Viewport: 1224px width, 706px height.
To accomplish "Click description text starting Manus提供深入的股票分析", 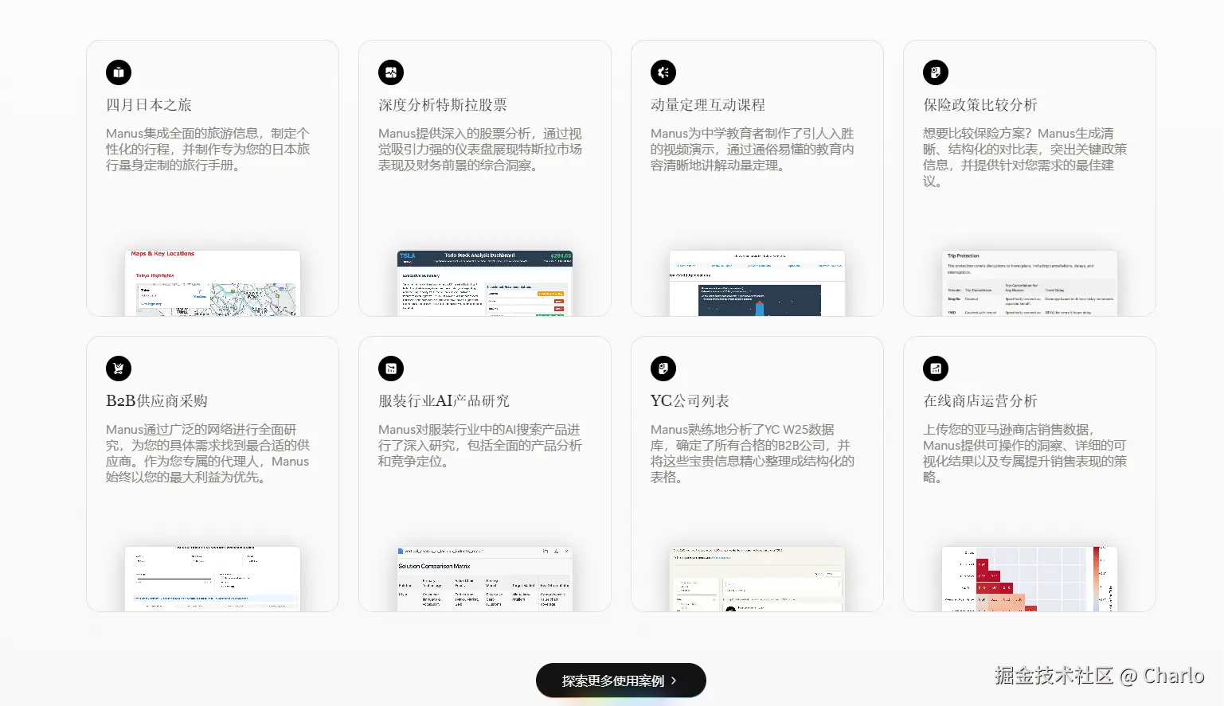I will tap(480, 150).
